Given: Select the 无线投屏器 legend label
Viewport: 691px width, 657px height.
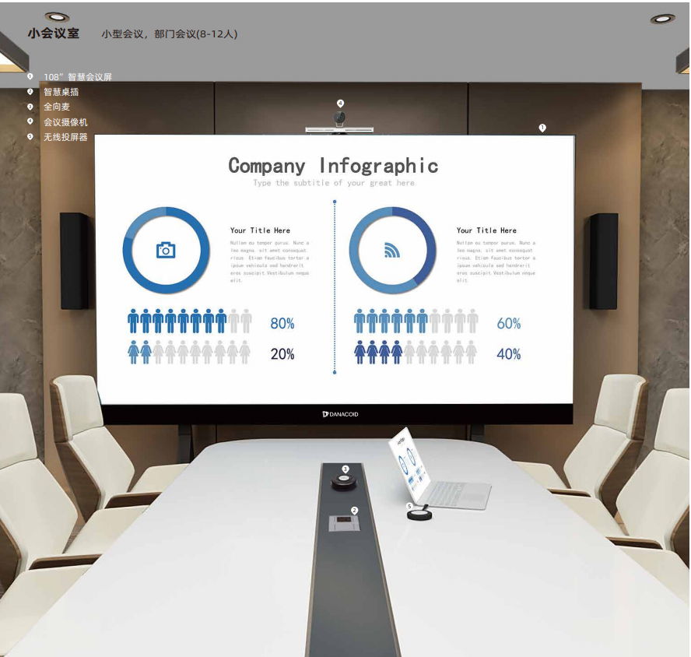Looking at the screenshot, I should (65, 137).
